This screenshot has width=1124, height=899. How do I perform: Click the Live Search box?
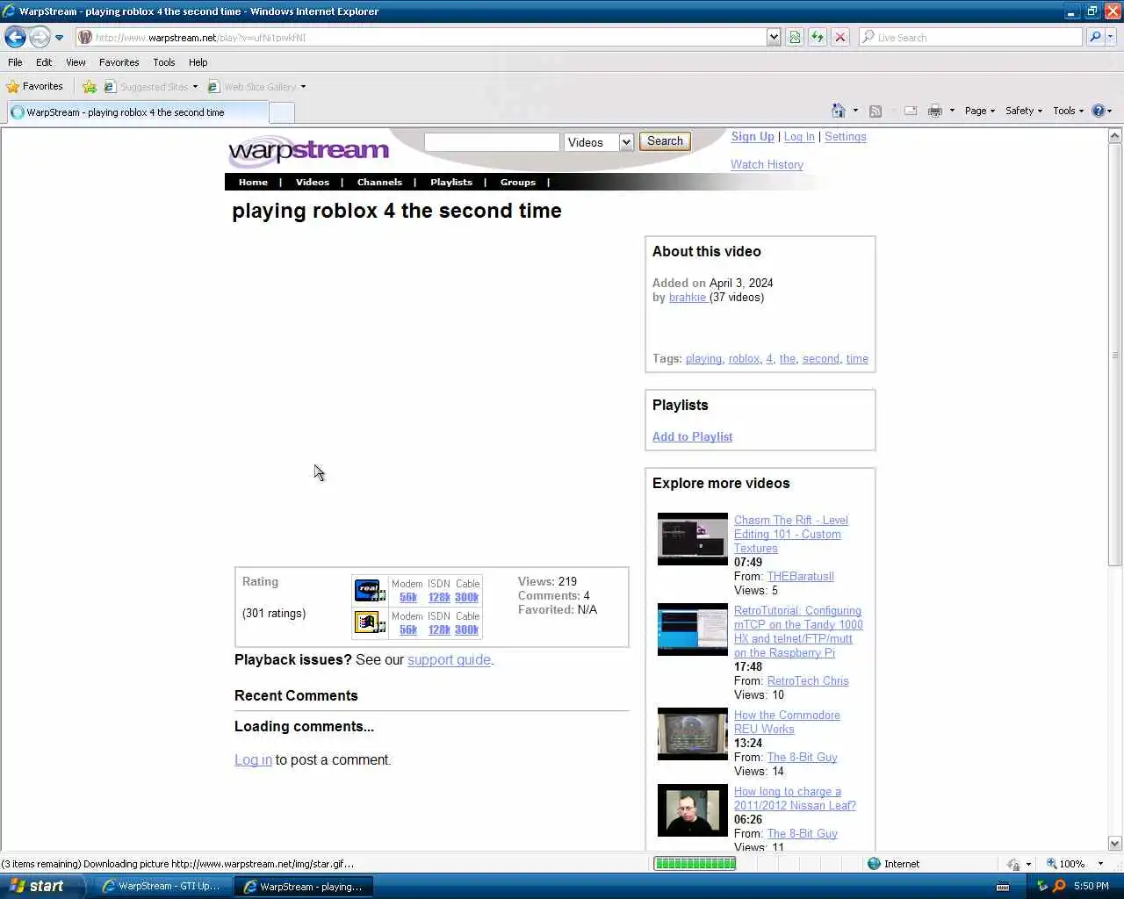click(x=970, y=37)
